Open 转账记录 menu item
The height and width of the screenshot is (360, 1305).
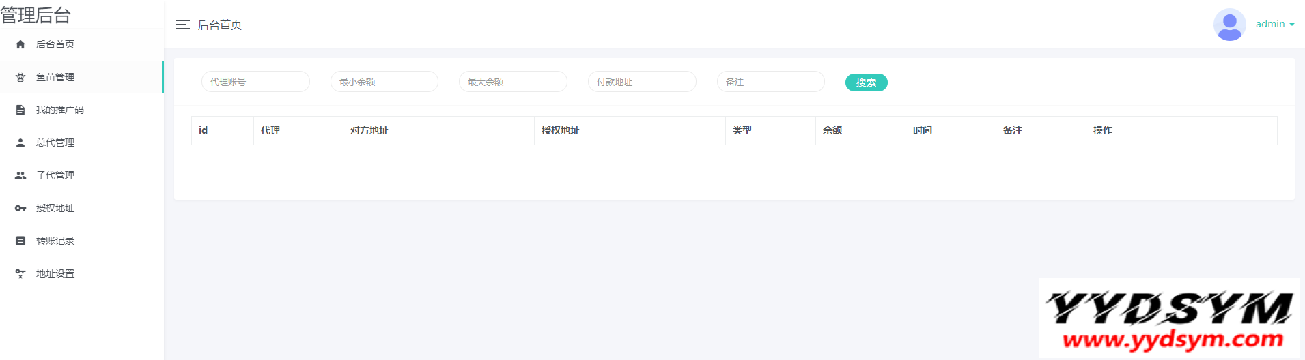tap(55, 241)
